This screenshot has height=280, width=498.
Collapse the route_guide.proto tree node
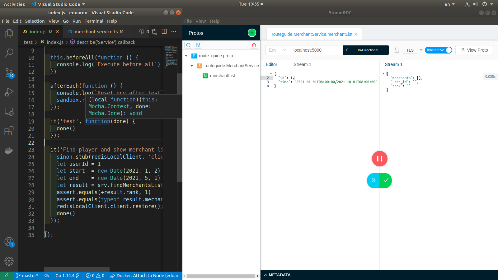click(x=186, y=56)
